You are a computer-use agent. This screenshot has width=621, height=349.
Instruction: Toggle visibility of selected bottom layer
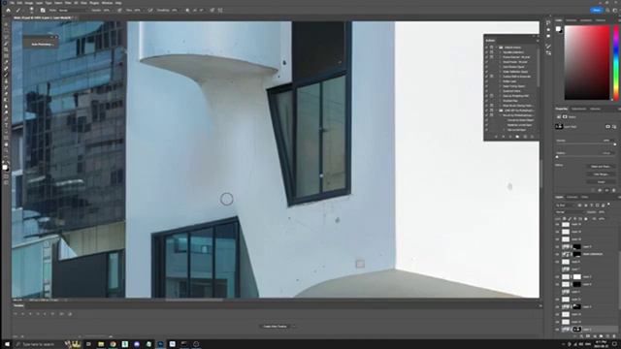(x=557, y=330)
